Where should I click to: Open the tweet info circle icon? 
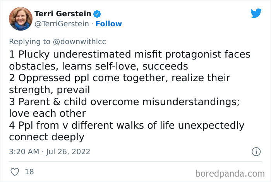pyautogui.click(x=256, y=151)
